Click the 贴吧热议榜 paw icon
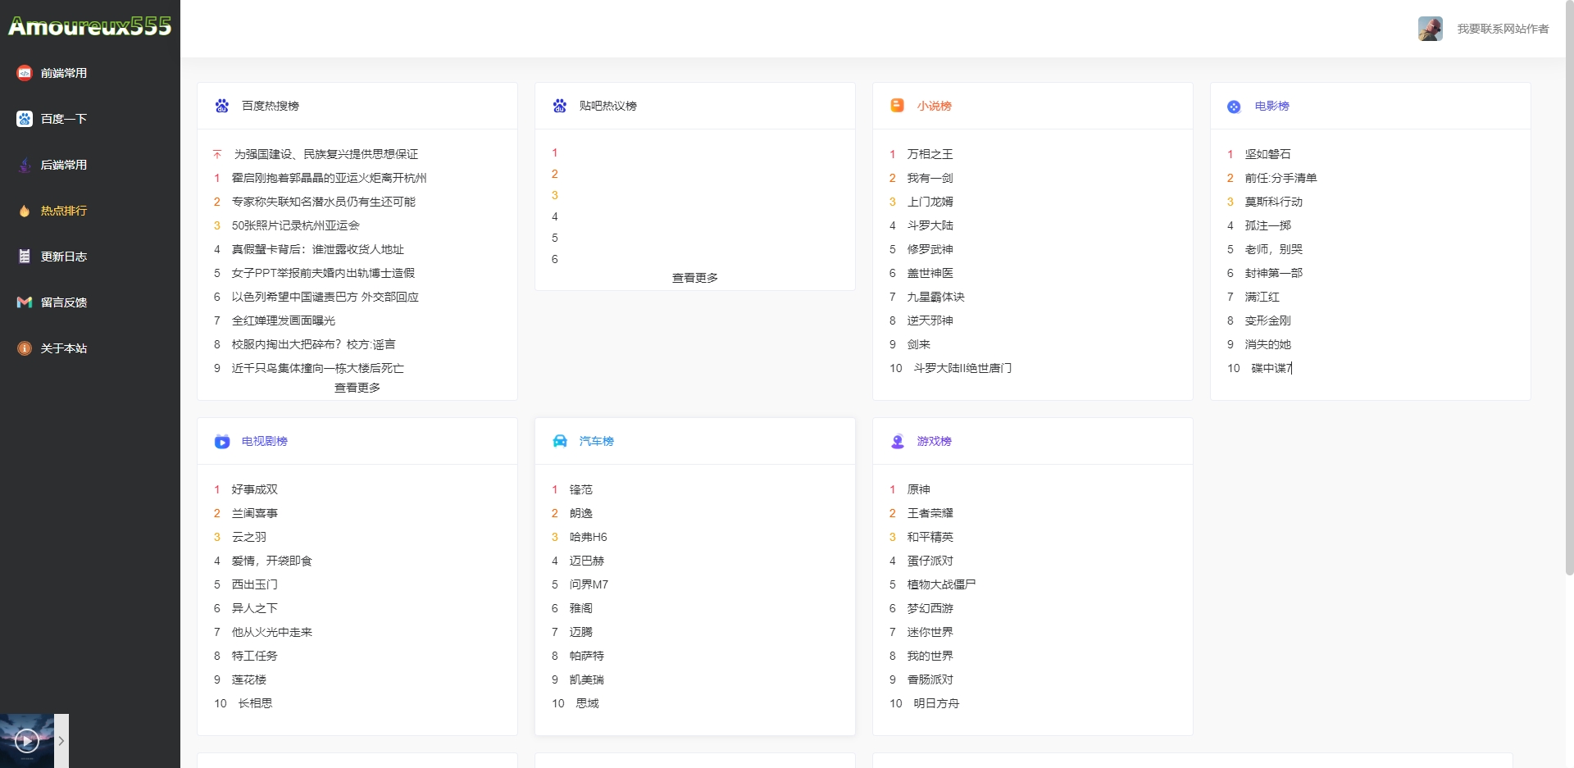Screen dimensions: 1574x768 [560, 106]
